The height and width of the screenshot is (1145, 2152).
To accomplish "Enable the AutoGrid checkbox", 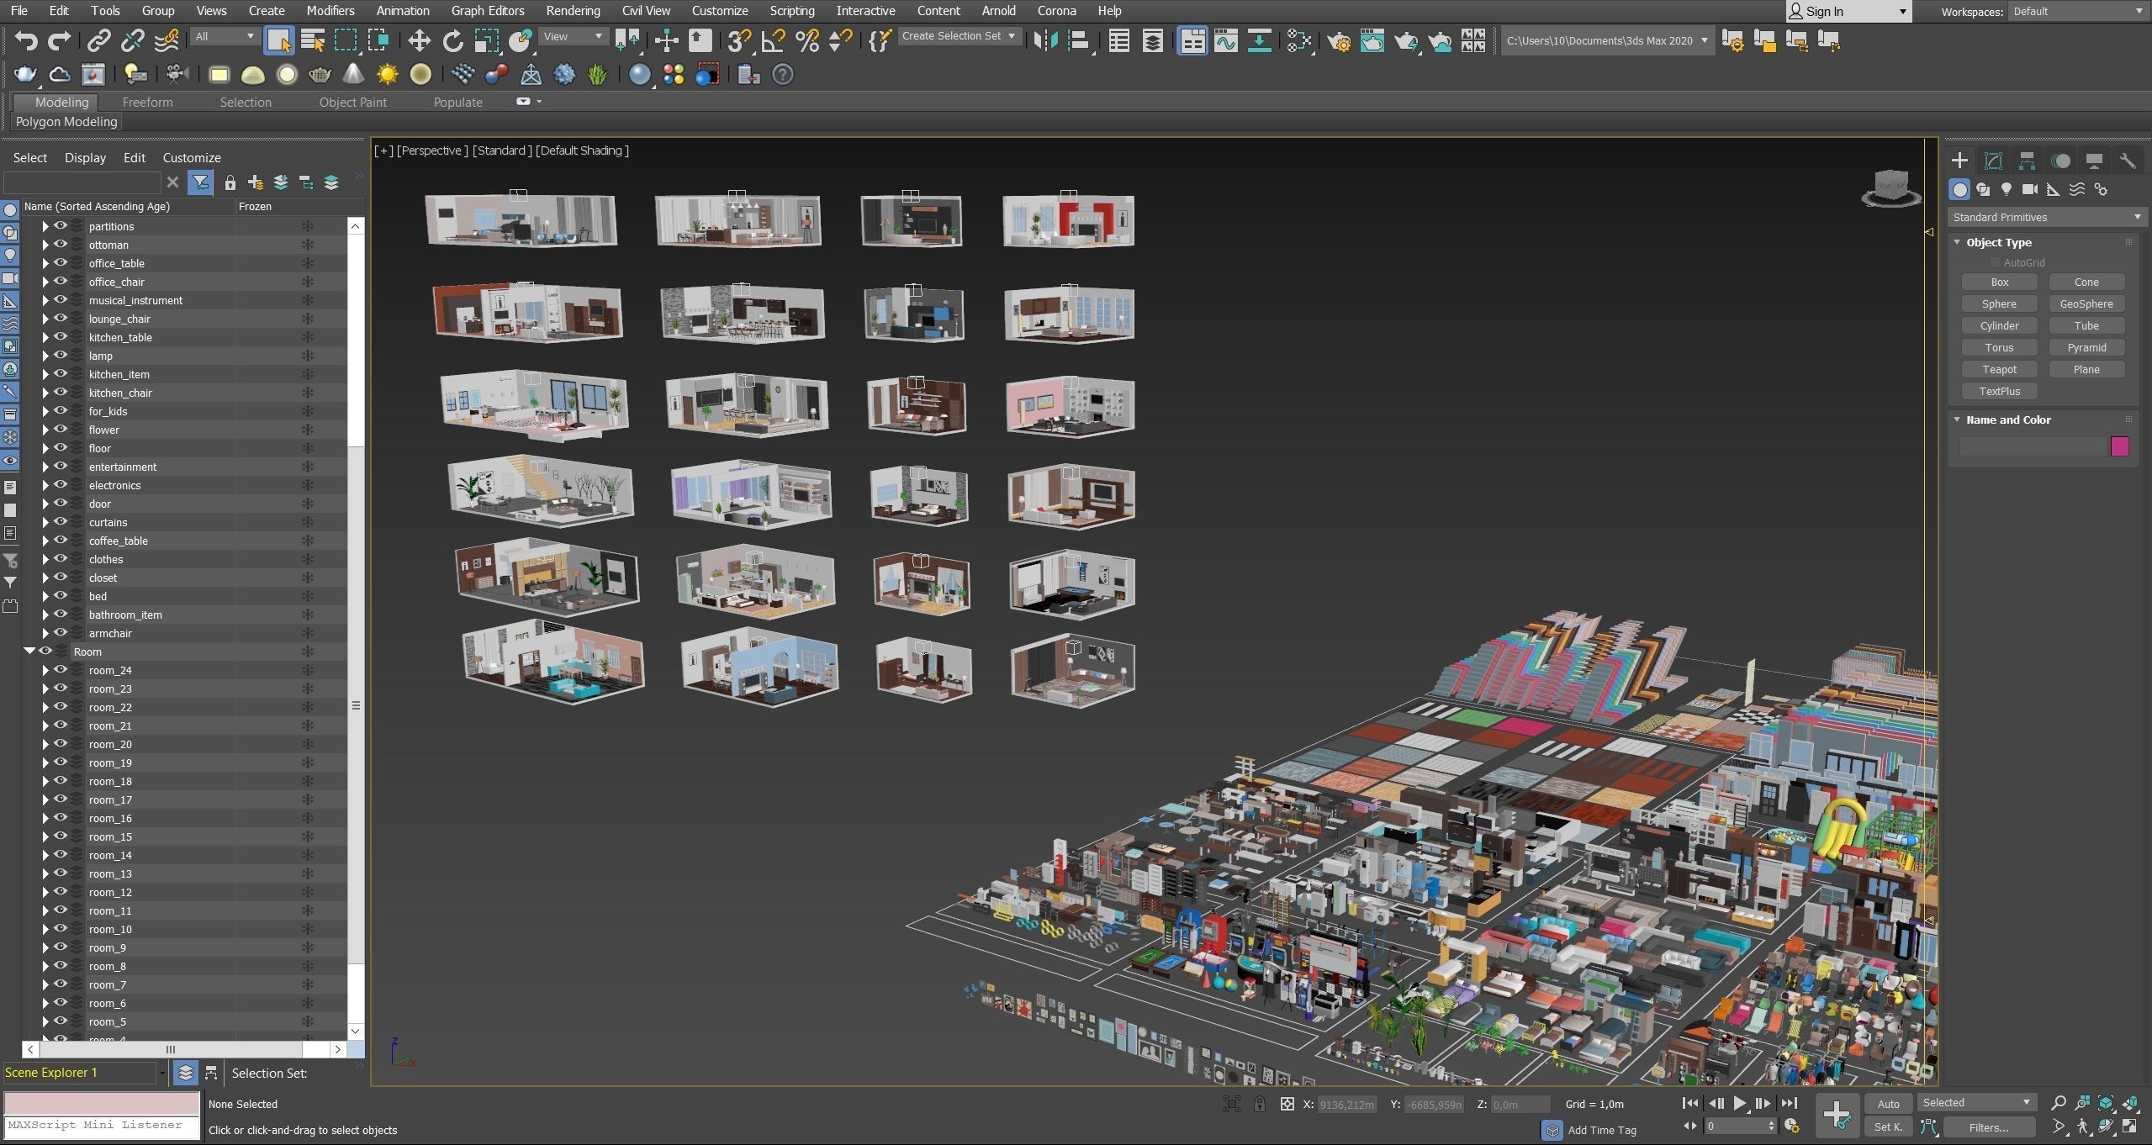I will pos(1995,263).
